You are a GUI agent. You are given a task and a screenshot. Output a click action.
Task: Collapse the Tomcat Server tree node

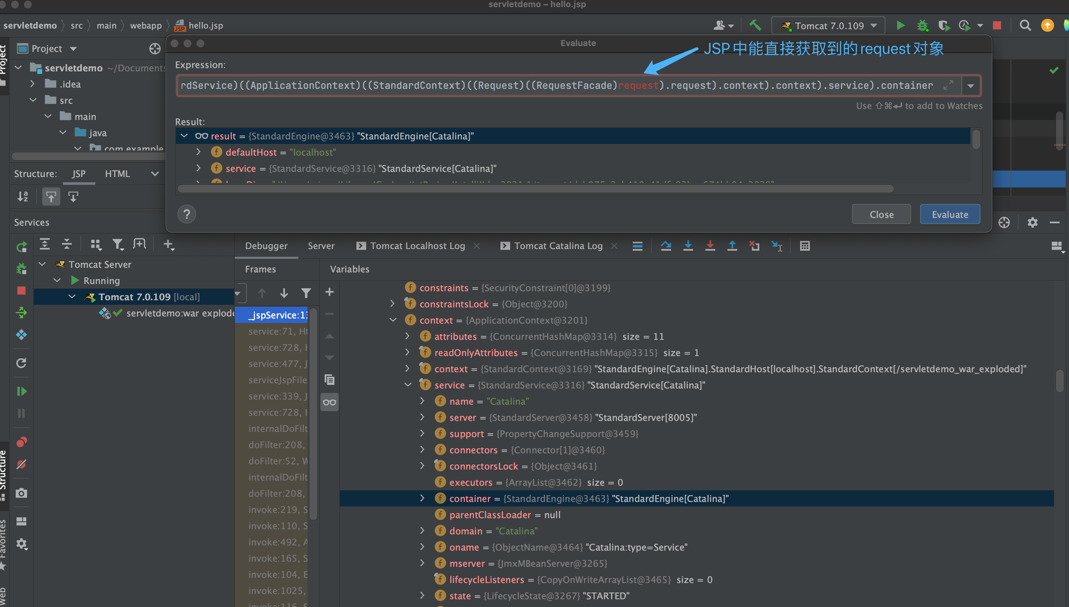(42, 264)
